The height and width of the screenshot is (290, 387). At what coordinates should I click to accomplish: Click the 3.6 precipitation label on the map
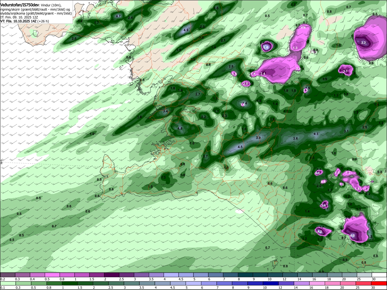click(295, 138)
